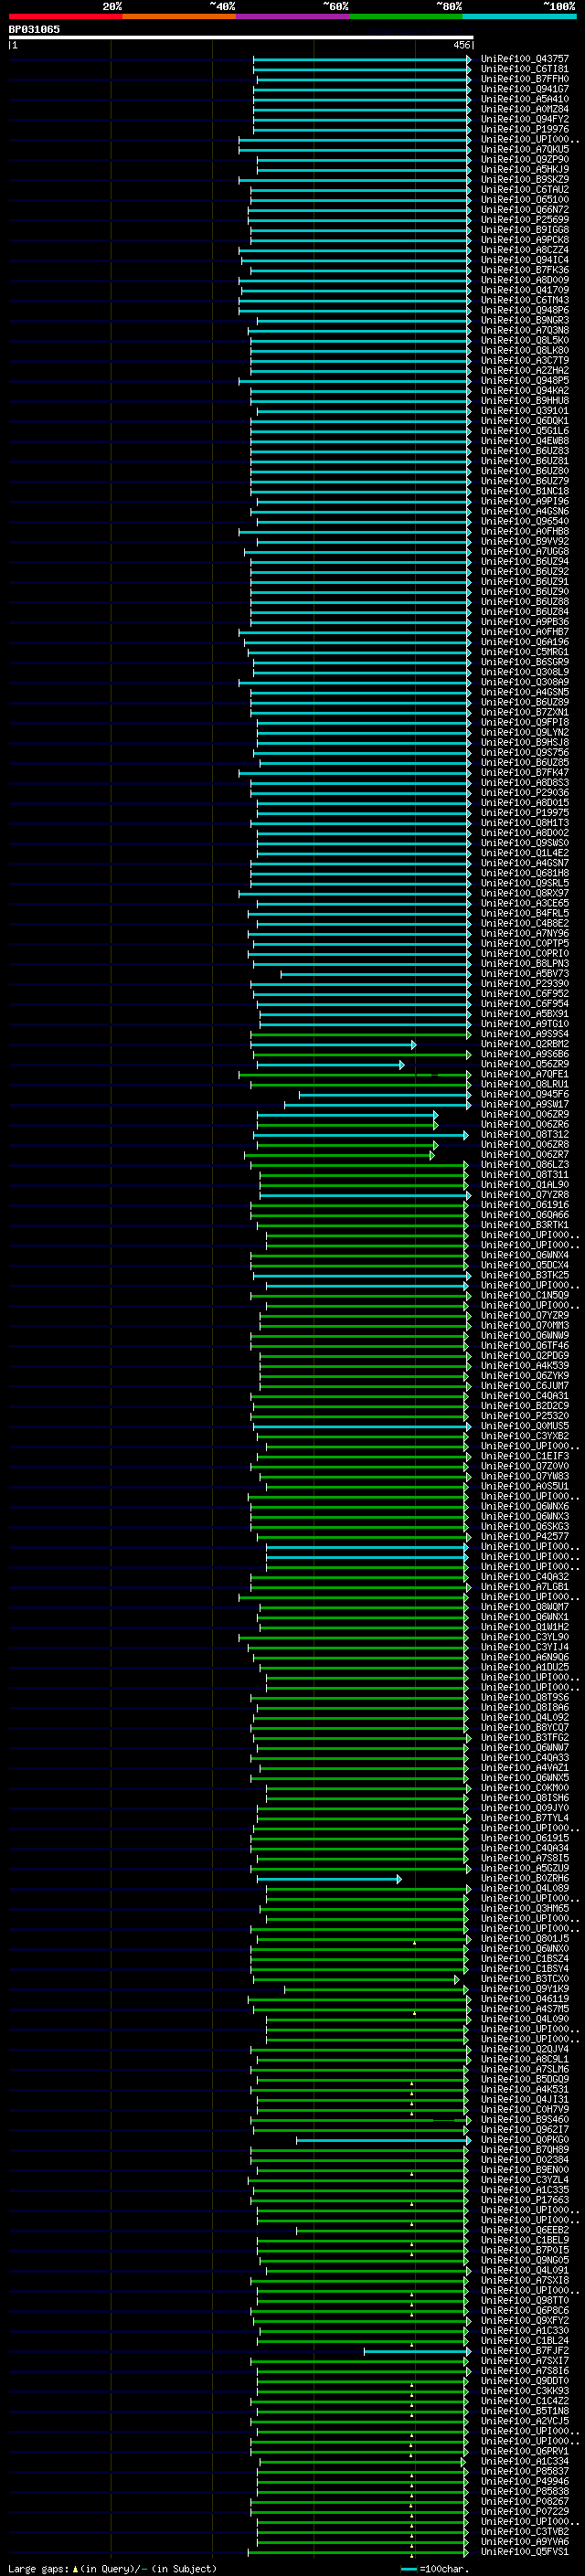Screen dimensions: 585x2576
Task: Select the UniRef100_Q8T312 label
Action: [525, 1134]
